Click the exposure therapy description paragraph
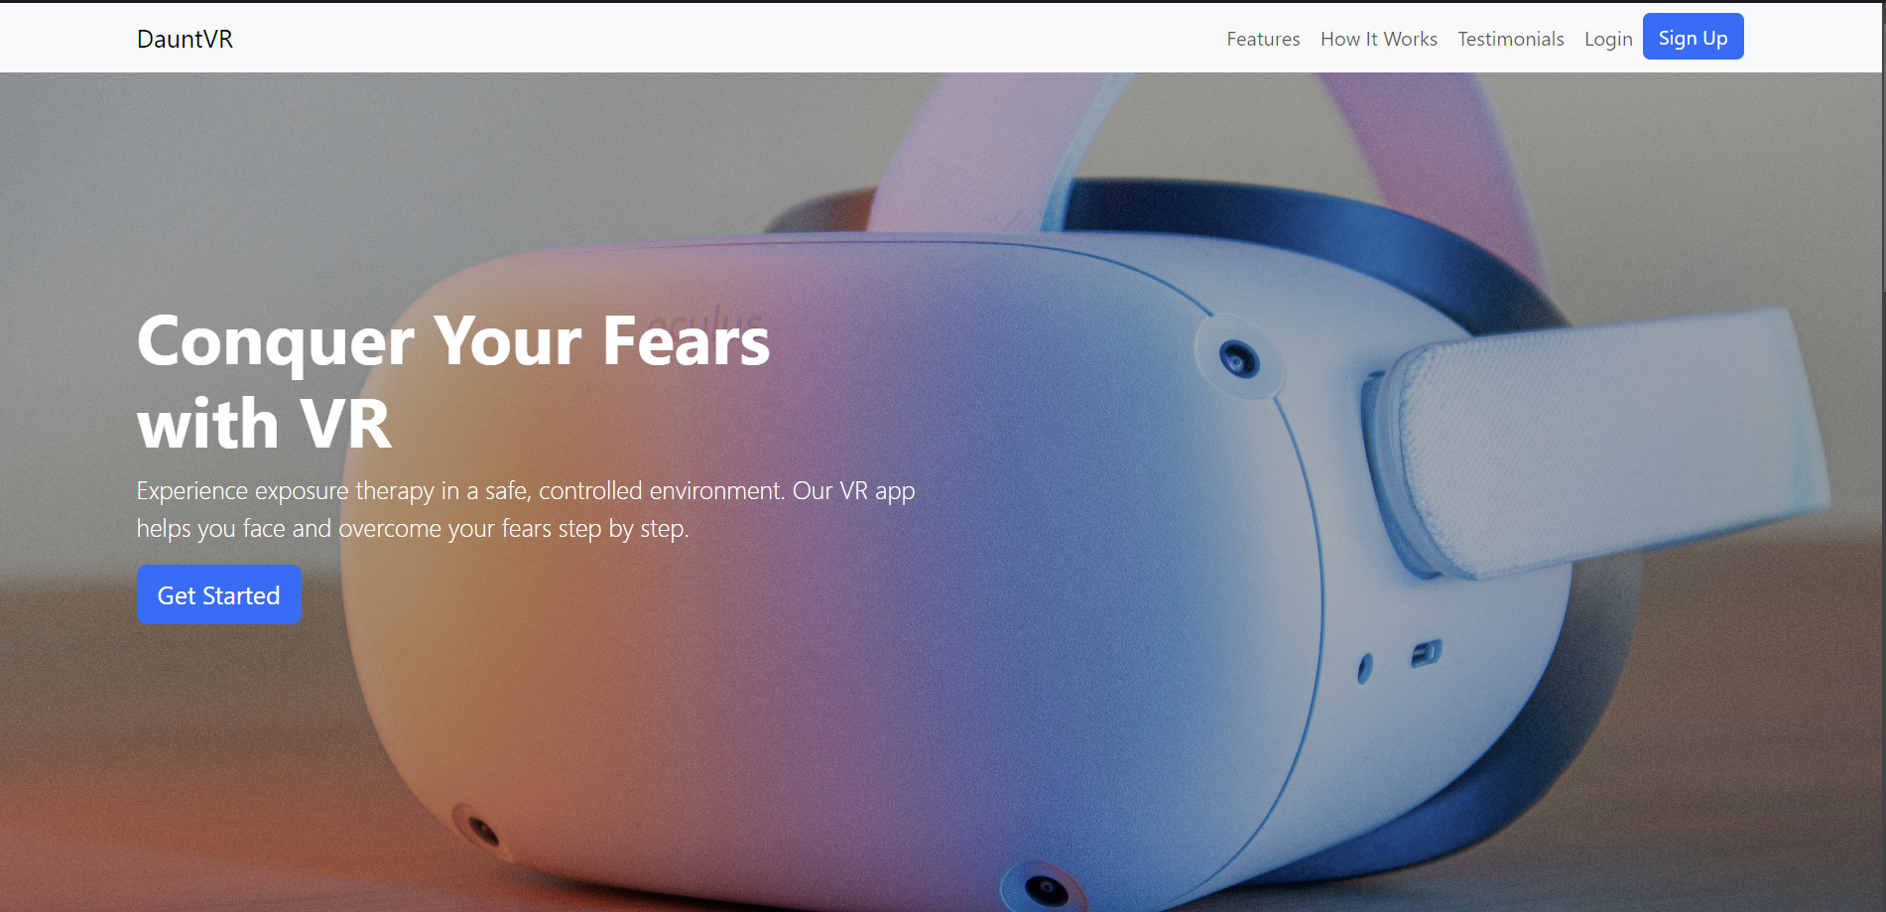 click(526, 509)
